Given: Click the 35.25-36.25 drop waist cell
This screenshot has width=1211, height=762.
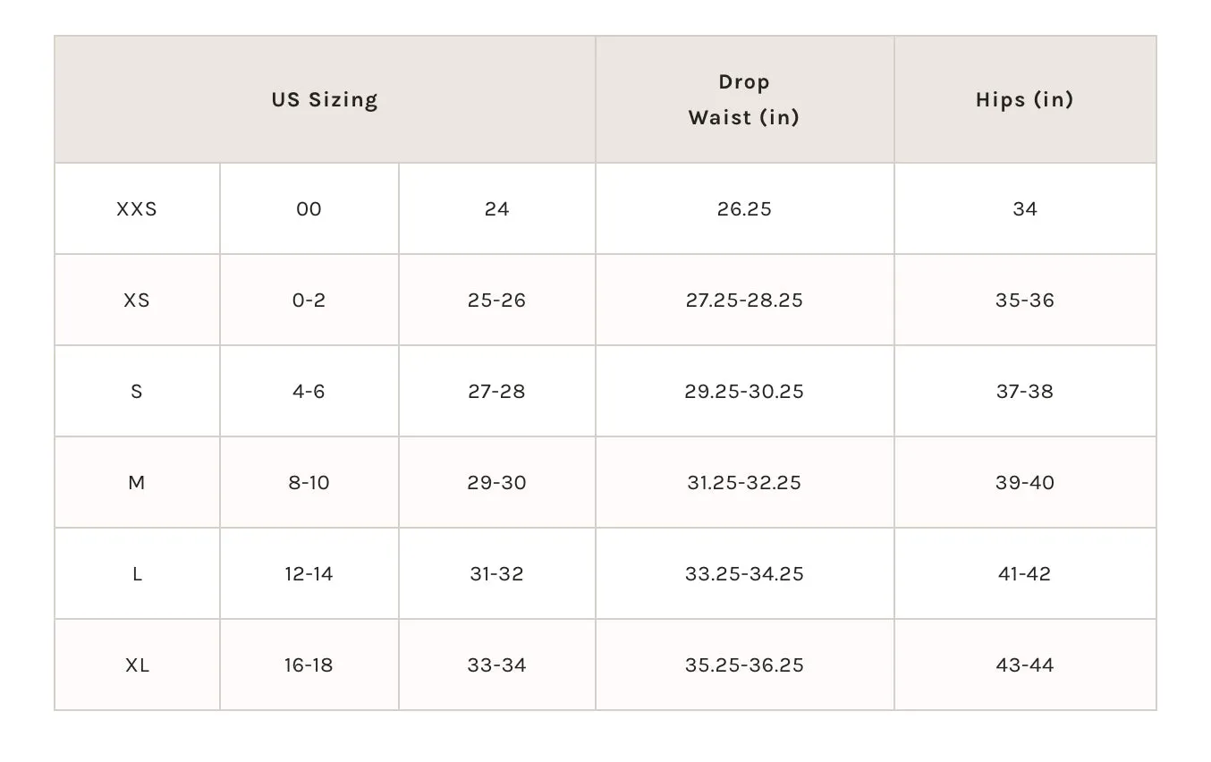Looking at the screenshot, I should click(744, 665).
